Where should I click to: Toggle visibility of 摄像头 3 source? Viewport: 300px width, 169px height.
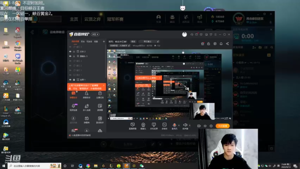click(70, 56)
